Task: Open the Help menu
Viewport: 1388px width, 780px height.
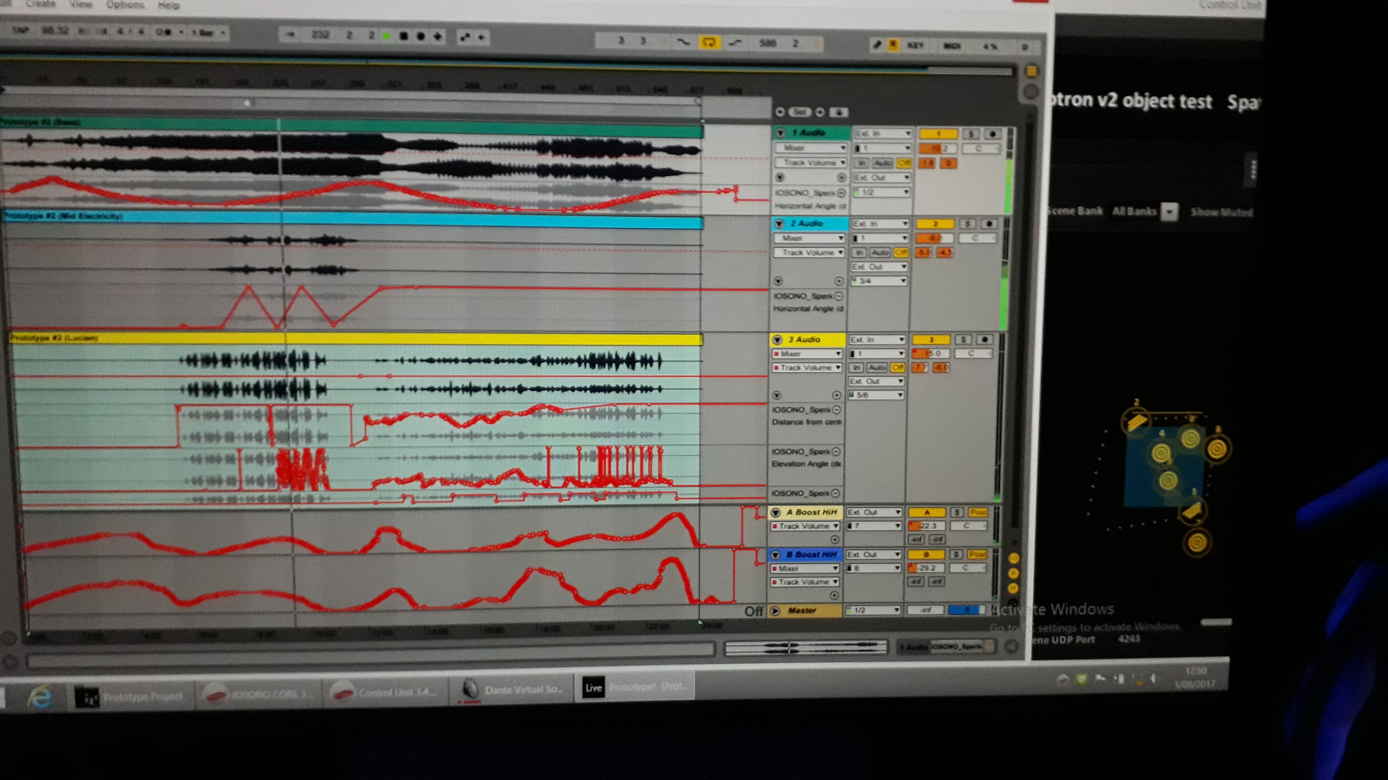Action: [x=168, y=5]
